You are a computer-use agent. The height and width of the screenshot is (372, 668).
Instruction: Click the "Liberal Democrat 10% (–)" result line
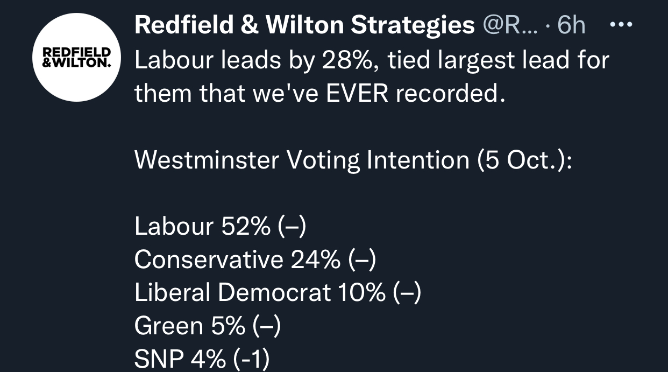(x=278, y=293)
